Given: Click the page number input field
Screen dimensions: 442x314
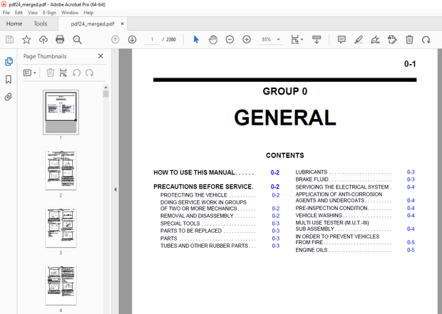Looking at the screenshot, I should pyautogui.click(x=153, y=39).
